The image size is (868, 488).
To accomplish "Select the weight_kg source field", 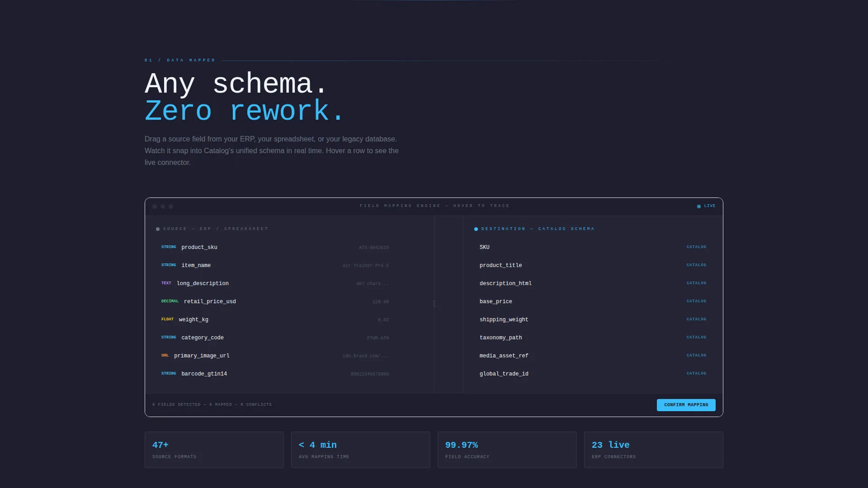I will click(275, 319).
